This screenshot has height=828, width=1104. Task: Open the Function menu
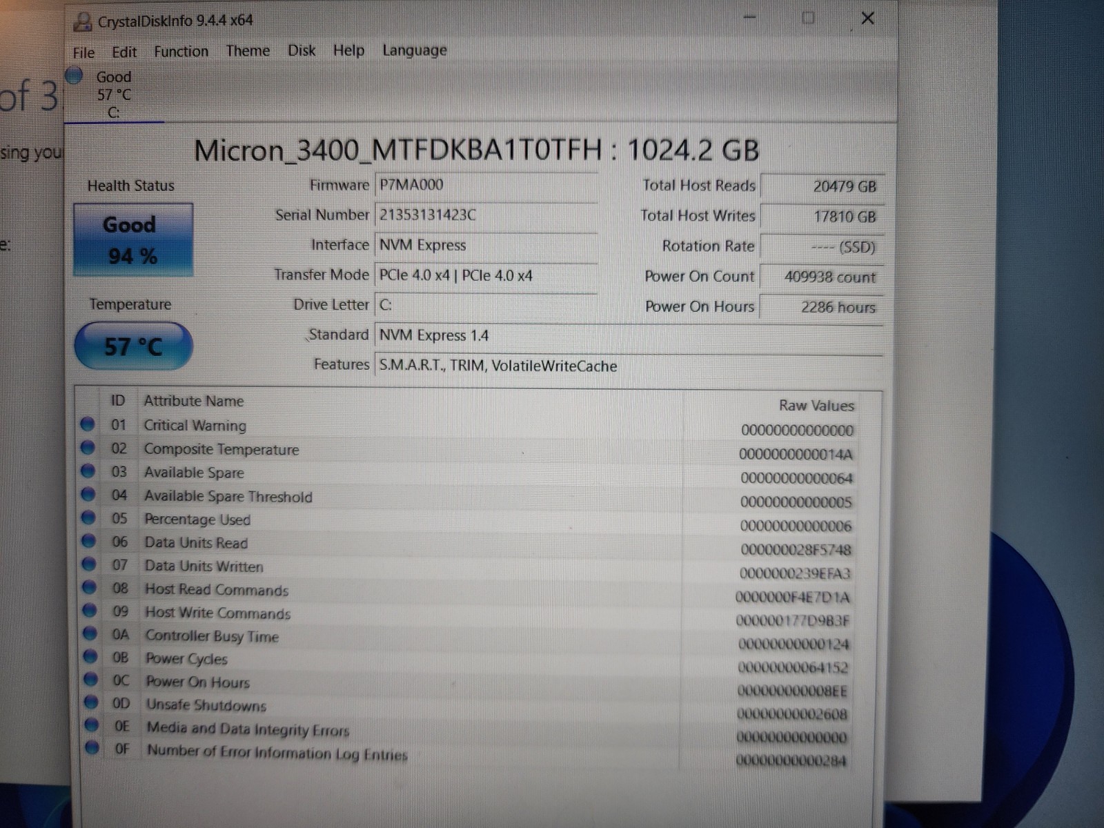click(181, 51)
